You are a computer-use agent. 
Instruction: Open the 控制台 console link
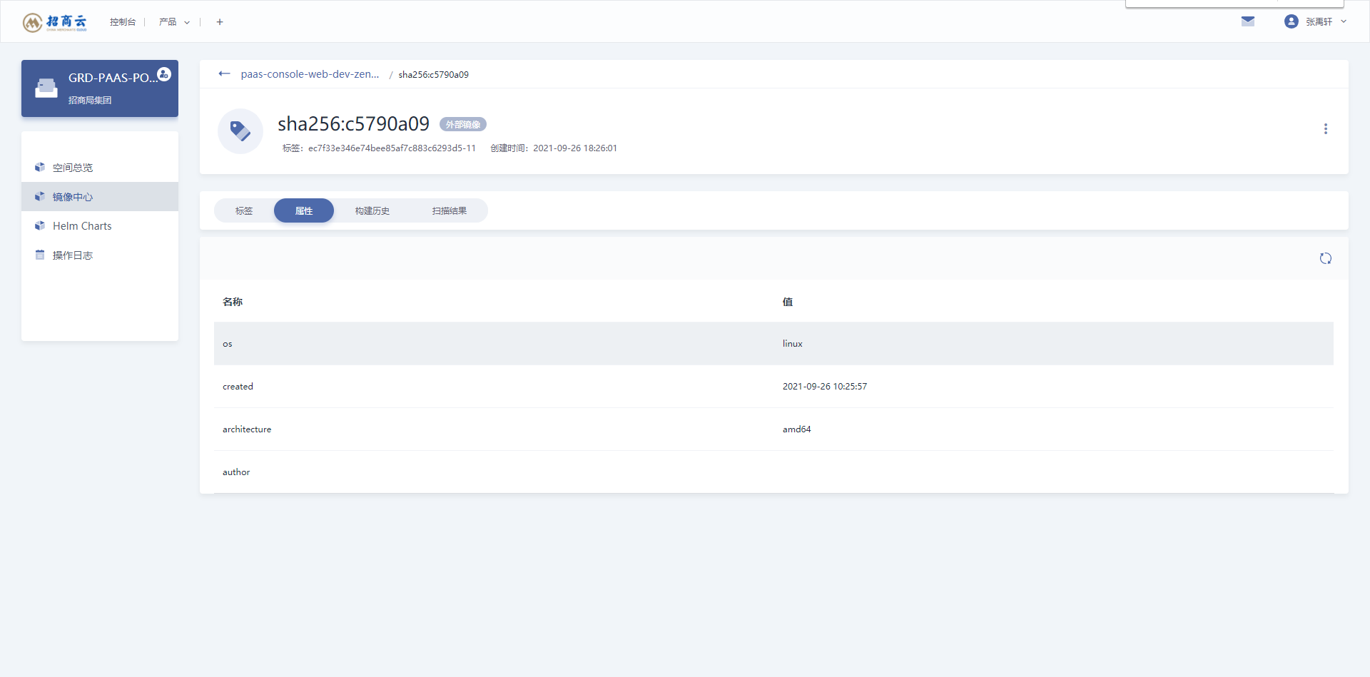point(123,22)
